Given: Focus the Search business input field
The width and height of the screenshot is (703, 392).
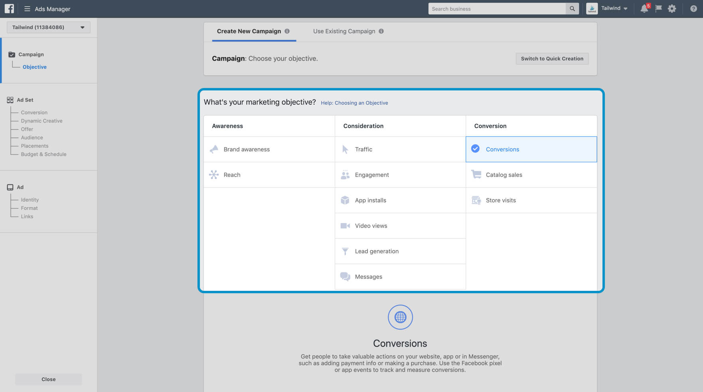Looking at the screenshot, I should pyautogui.click(x=496, y=9).
